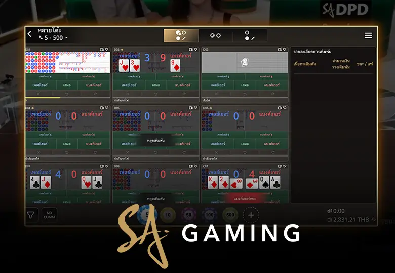Open the table filter funnel icon
Screen dimensions: 395x273
pos(31,215)
